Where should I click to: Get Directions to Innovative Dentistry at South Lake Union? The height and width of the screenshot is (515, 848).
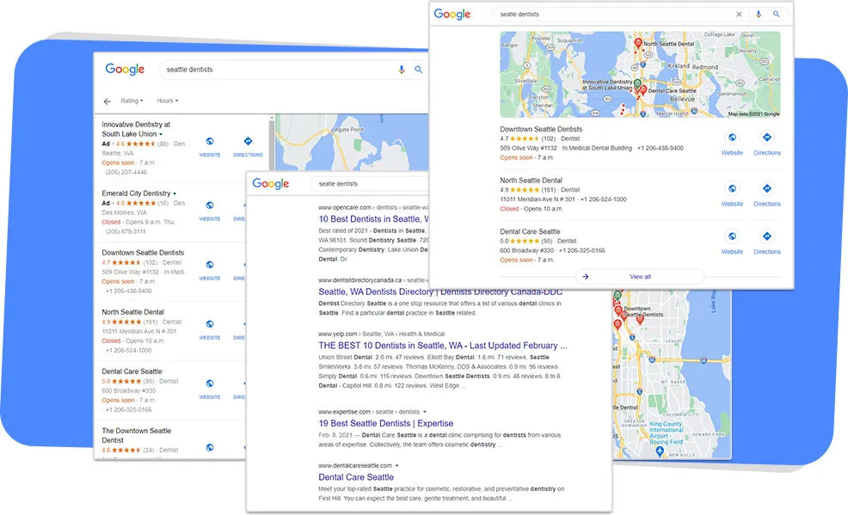[248, 142]
